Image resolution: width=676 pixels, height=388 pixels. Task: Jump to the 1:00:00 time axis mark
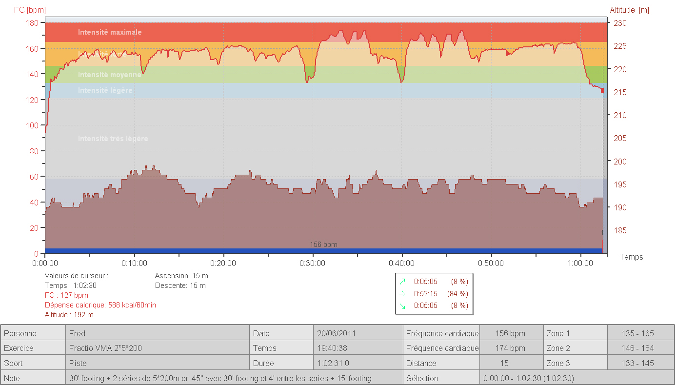point(580,264)
